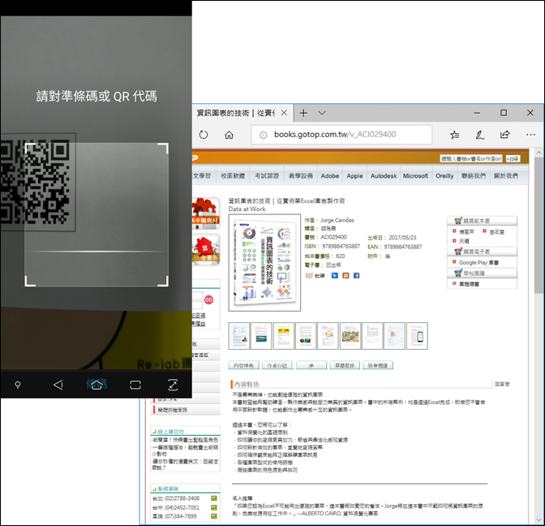Screen dimensions: 545x526
Task: Share this page via the share icon
Action: tap(505, 134)
